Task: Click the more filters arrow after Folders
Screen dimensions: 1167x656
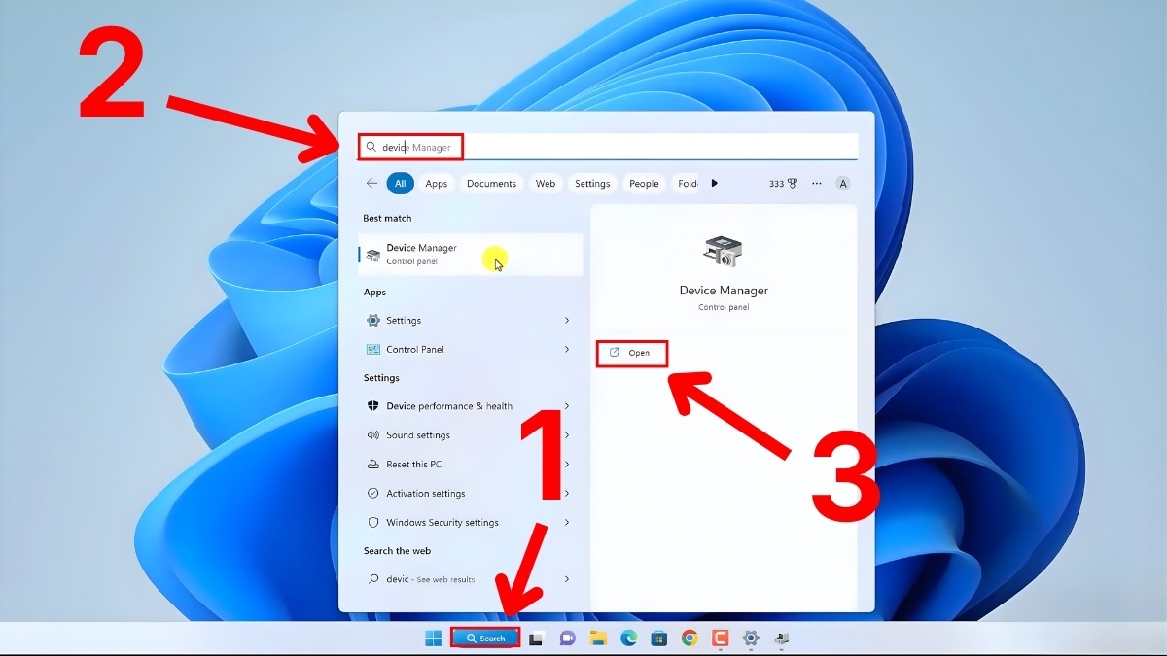Action: (x=713, y=183)
